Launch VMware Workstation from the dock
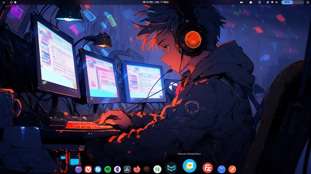The image size is (311, 174). point(189,166)
